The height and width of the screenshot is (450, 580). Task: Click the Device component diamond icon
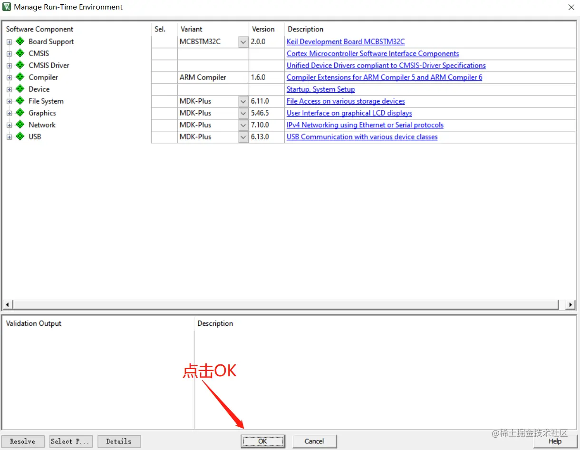point(20,89)
